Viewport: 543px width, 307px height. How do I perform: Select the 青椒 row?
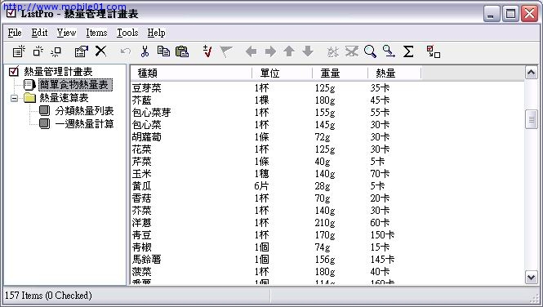(x=327, y=247)
